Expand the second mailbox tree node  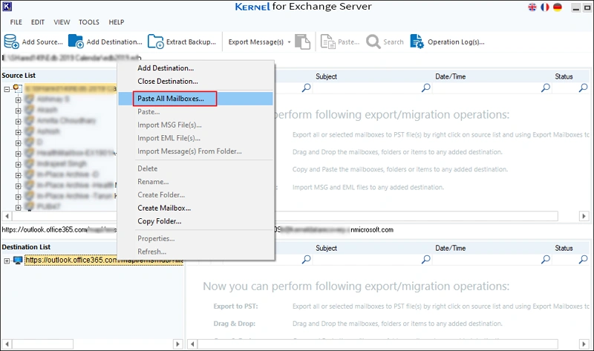pyautogui.click(x=18, y=111)
